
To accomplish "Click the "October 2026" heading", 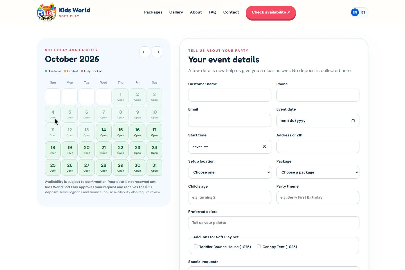I will coord(72,59).
